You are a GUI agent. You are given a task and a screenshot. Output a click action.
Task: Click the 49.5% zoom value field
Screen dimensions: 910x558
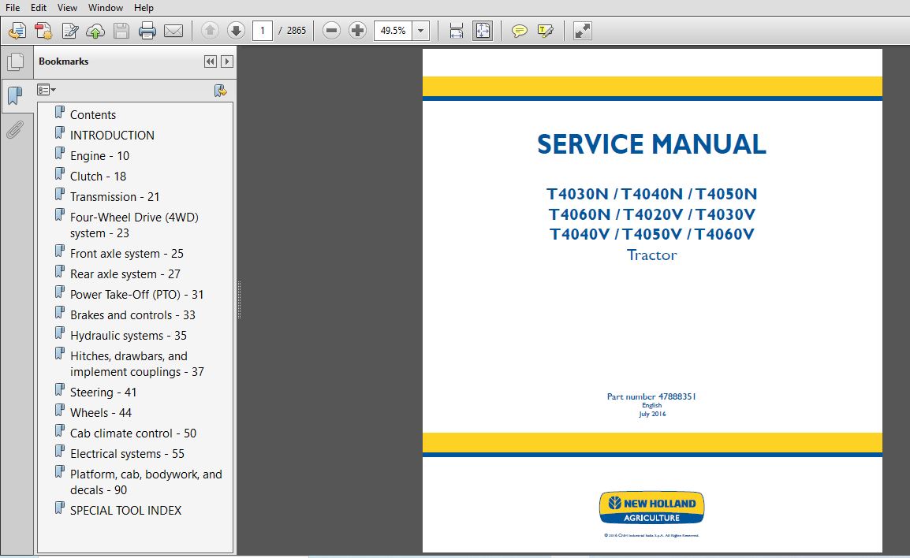click(393, 31)
